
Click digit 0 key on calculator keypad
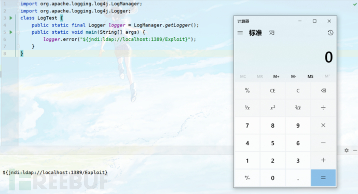click(272, 178)
